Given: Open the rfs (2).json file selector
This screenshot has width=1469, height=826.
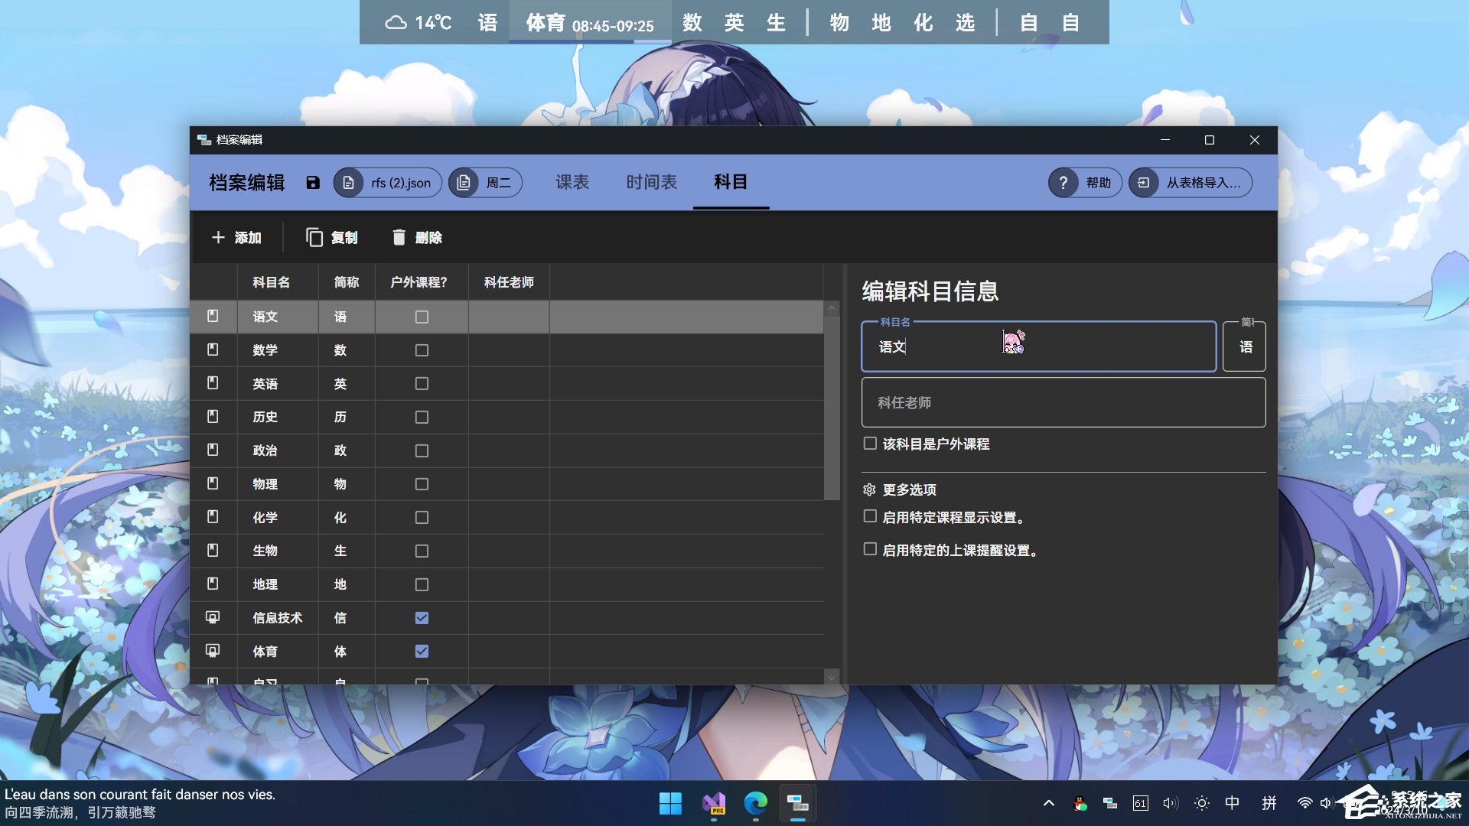Looking at the screenshot, I should (388, 183).
